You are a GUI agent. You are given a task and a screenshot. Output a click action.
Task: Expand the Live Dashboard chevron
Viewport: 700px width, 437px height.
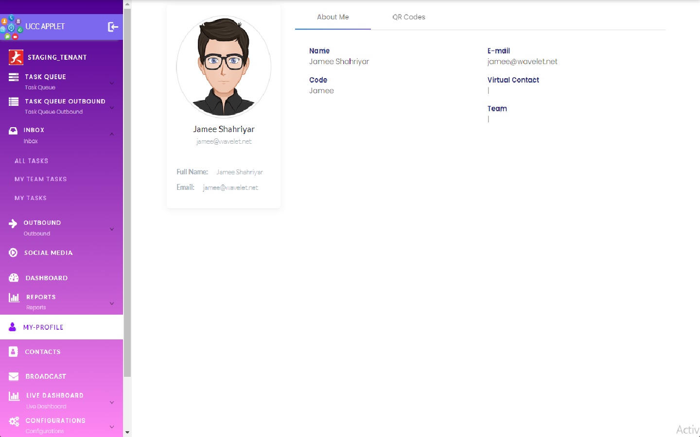pos(112,402)
